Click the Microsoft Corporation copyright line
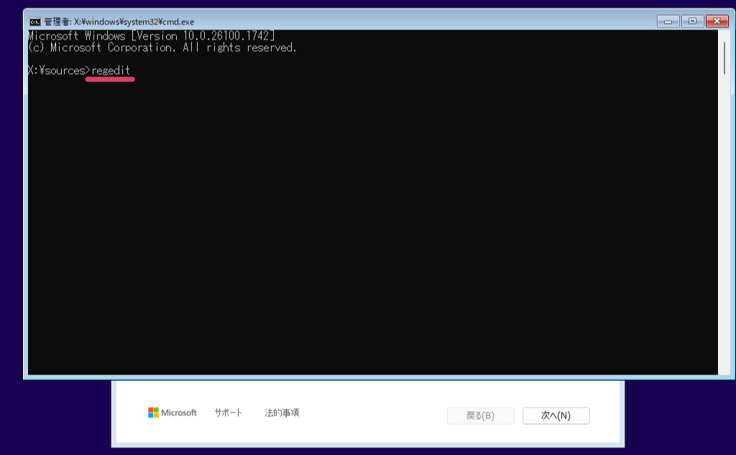Screen dimensions: 736x455 tap(162, 47)
